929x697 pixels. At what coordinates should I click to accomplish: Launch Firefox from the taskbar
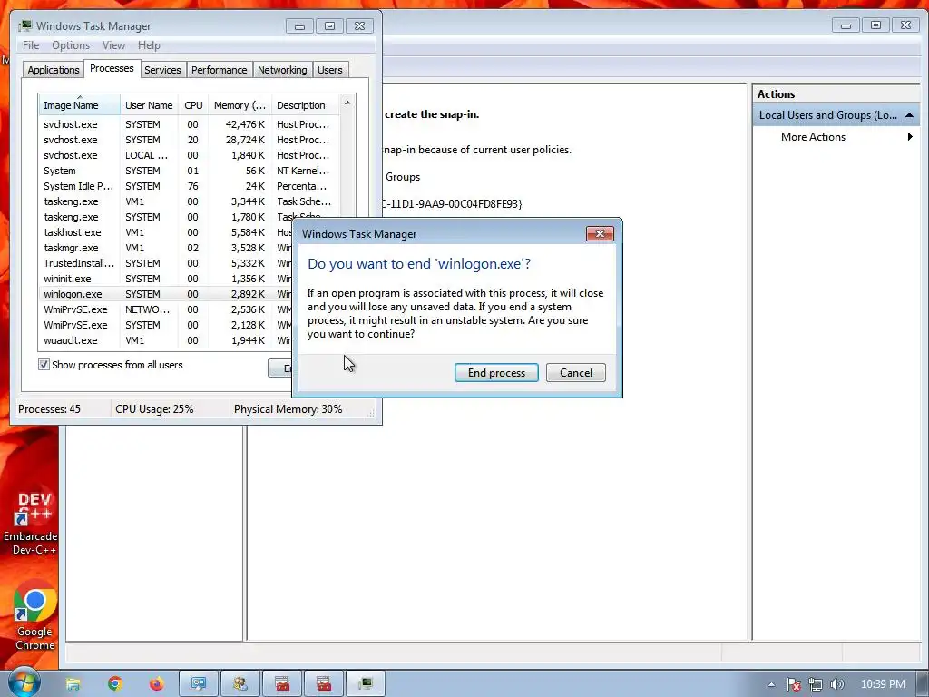tap(157, 684)
